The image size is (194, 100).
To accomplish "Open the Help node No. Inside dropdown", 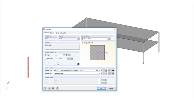I will [65, 59].
